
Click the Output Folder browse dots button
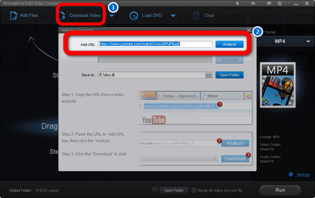154,190
